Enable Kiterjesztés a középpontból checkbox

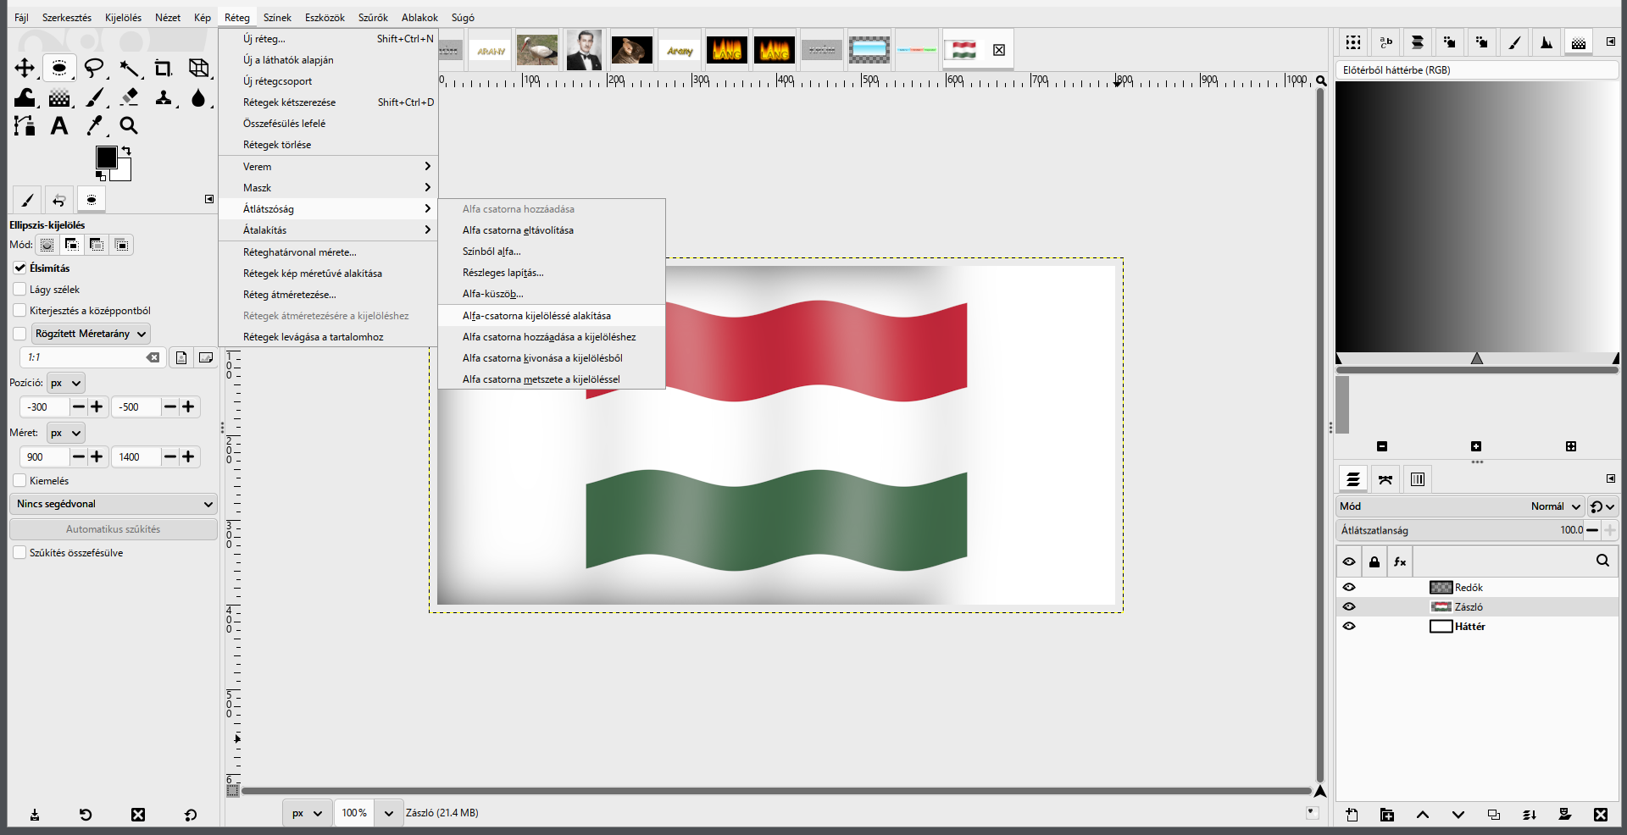click(19, 310)
